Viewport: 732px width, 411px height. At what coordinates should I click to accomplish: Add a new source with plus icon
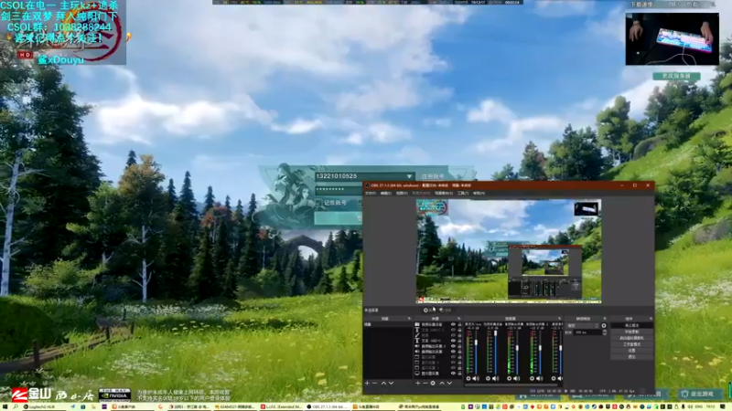(x=417, y=383)
